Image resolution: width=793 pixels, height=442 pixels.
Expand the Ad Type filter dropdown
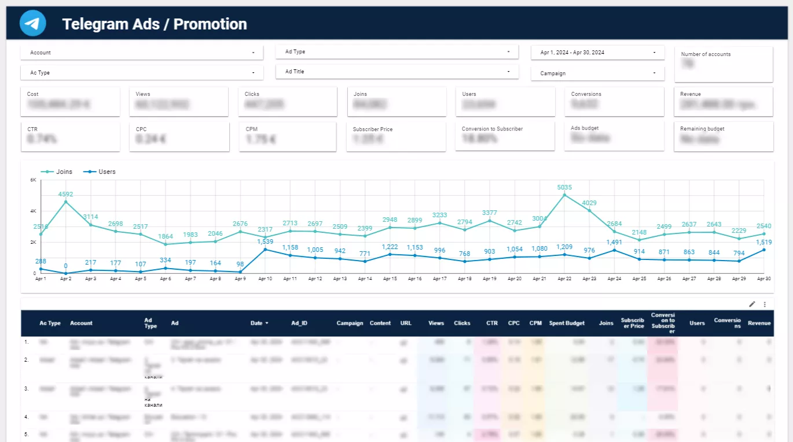[x=397, y=52]
